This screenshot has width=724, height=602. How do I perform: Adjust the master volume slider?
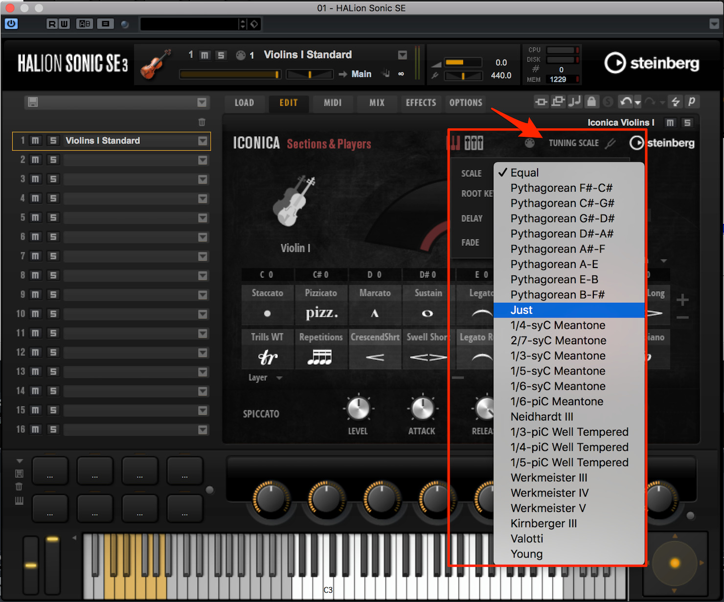tap(463, 62)
